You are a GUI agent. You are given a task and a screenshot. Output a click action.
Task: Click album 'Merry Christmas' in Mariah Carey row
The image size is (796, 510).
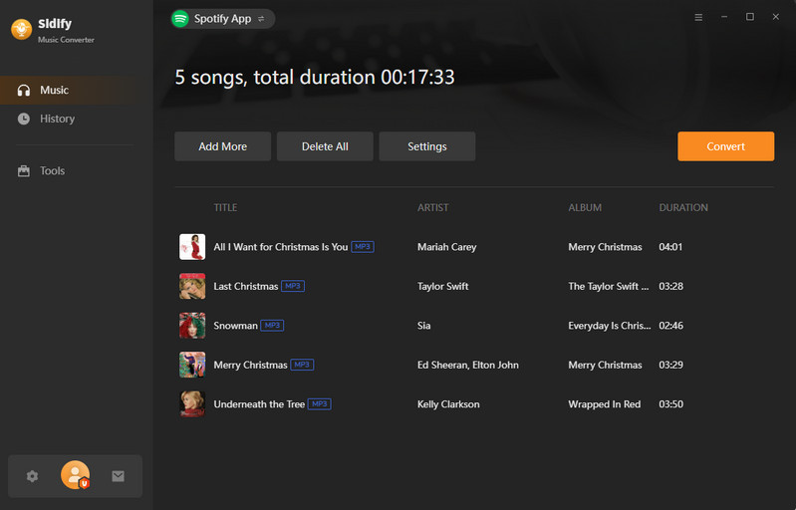click(x=605, y=247)
